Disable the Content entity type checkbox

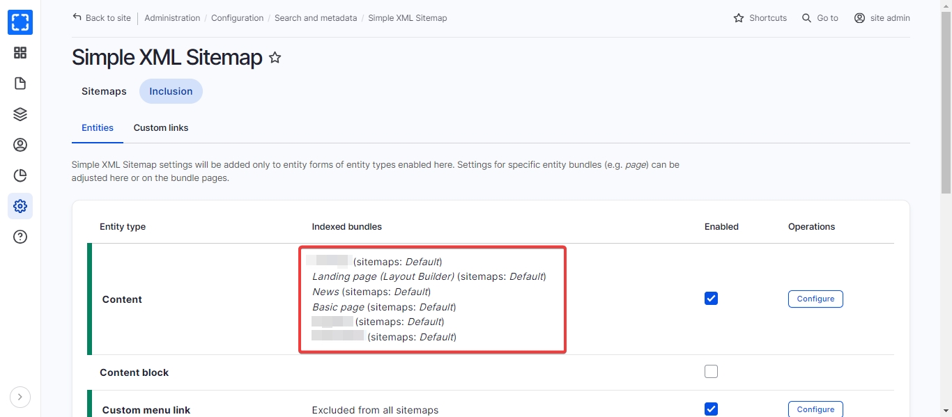click(711, 299)
